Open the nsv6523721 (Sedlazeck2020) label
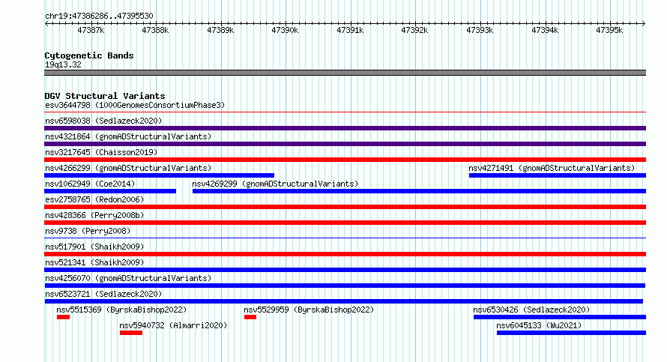Image resolution: width=667 pixels, height=362 pixels. (x=103, y=294)
